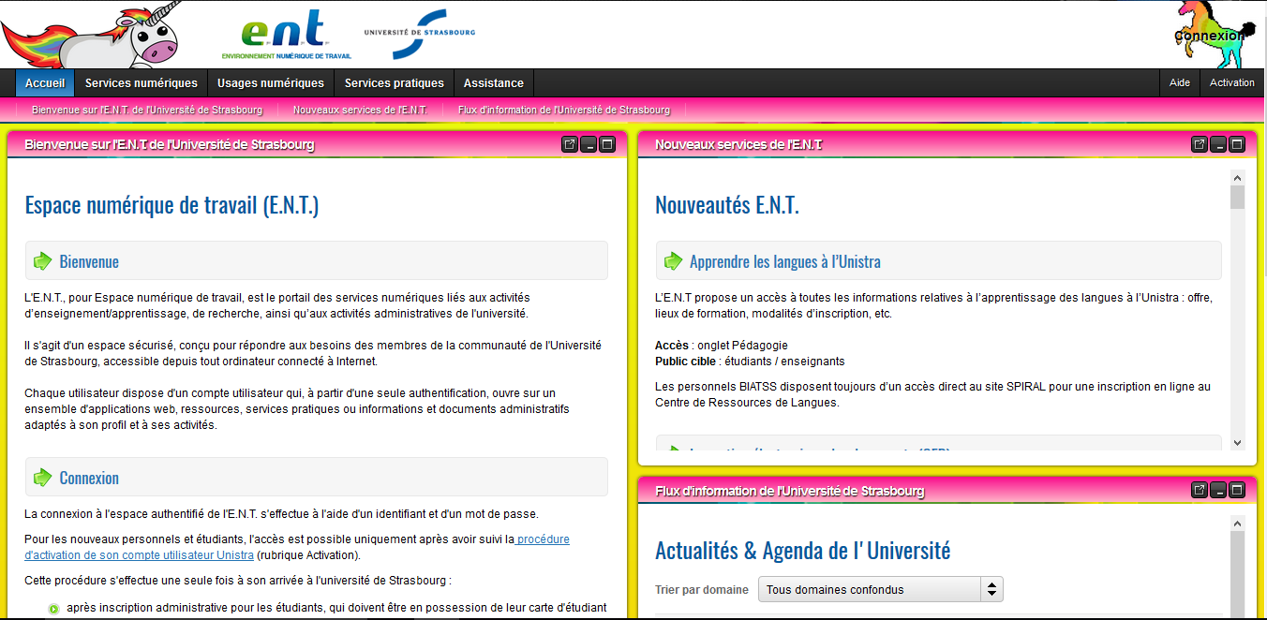Click the 'Apprendre les langues à l'Unistra' heading
The width and height of the screenshot is (1267, 620).
[785, 261]
